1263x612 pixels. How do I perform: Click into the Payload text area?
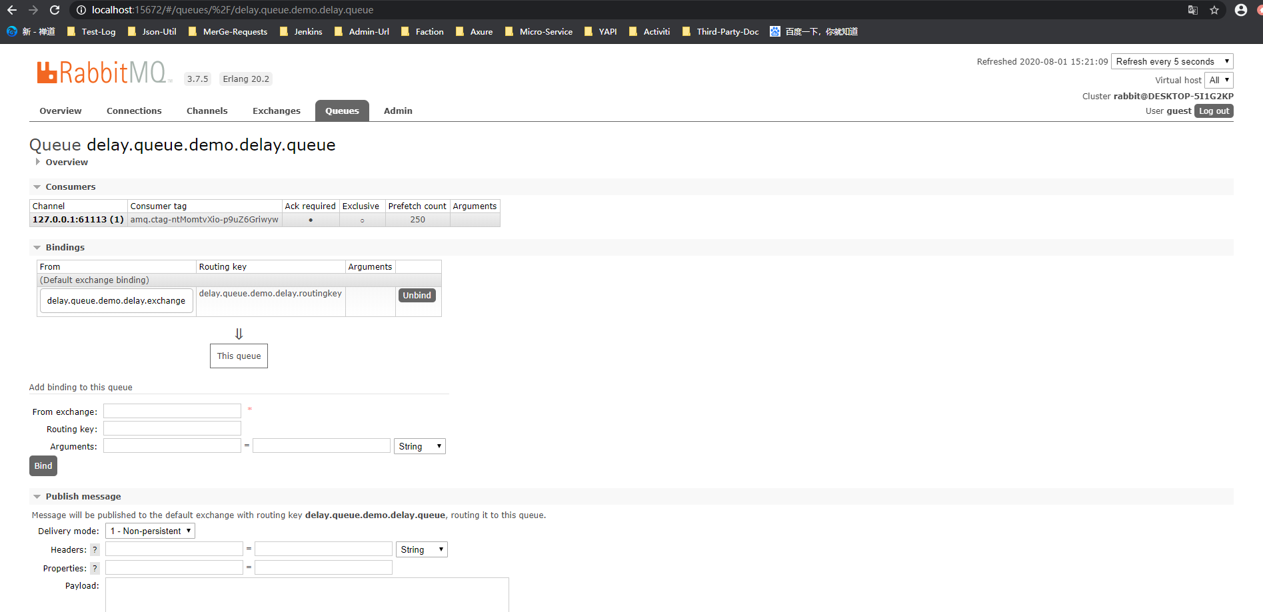(x=307, y=595)
